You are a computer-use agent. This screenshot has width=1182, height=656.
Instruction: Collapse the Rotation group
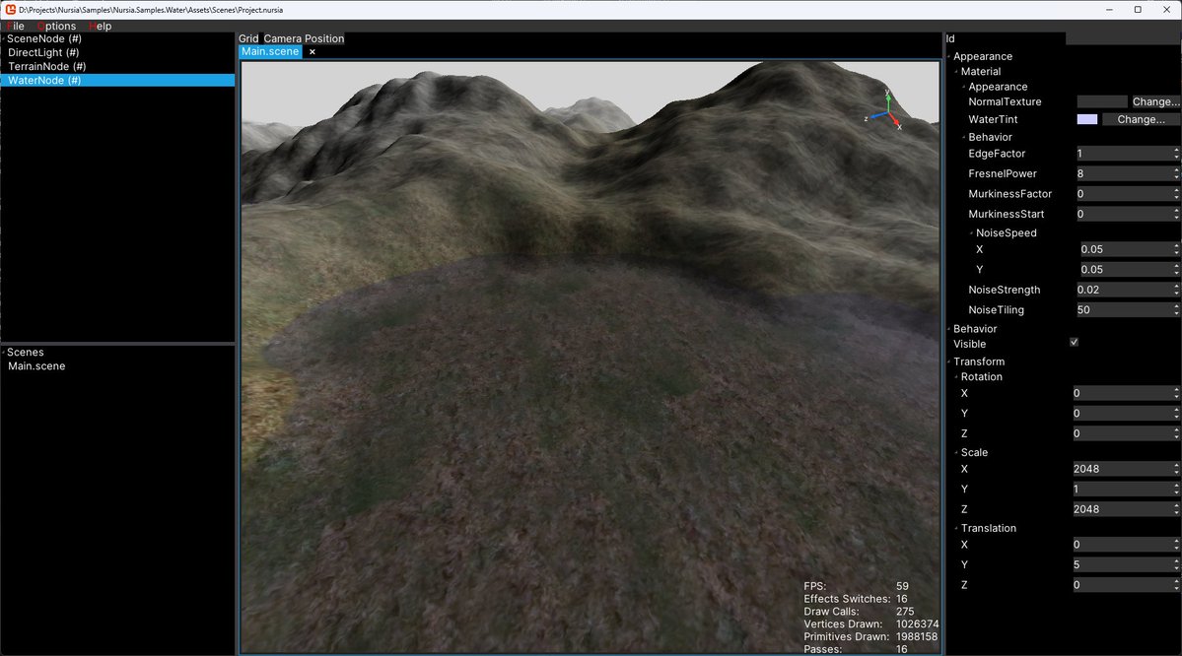tap(956, 376)
